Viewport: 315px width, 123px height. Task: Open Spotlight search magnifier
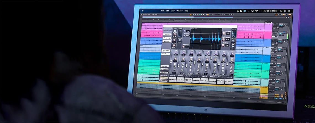pyautogui.click(x=281, y=11)
